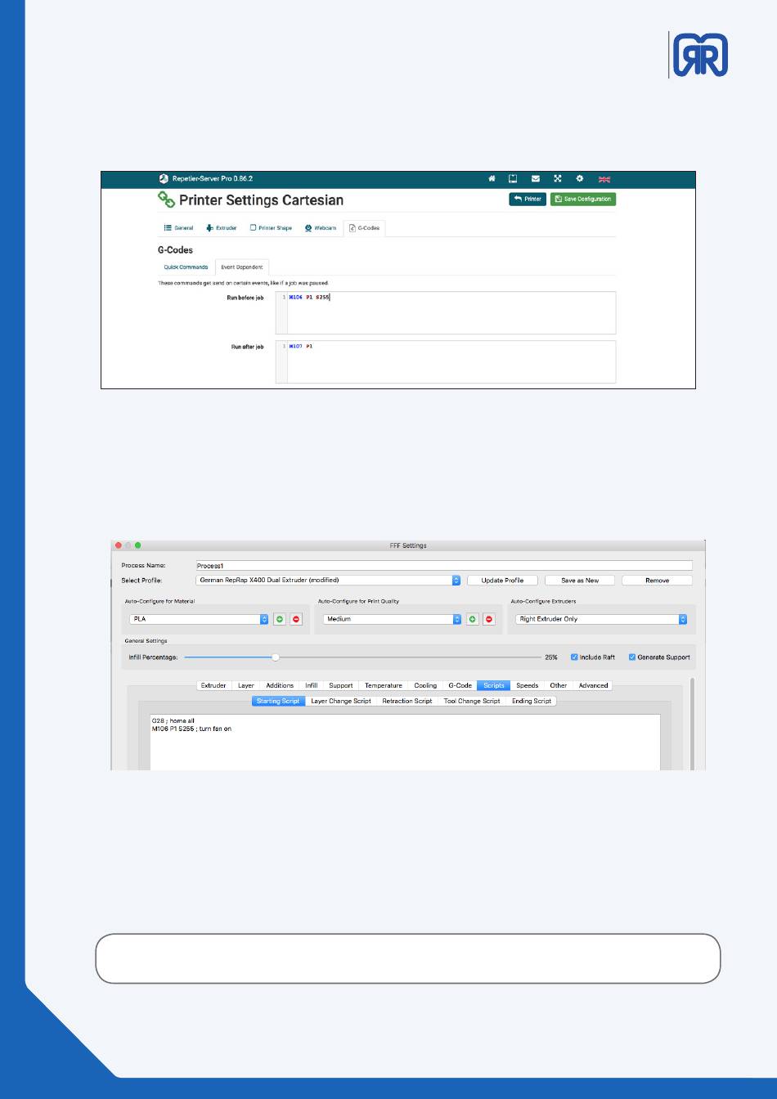Image resolution: width=777 pixels, height=1099 pixels.
Task: Click into the Process Name field
Action: click(x=444, y=565)
